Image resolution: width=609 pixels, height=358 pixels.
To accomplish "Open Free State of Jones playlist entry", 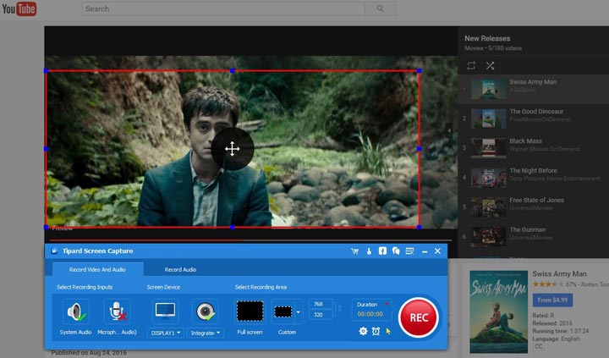I will [x=533, y=207].
